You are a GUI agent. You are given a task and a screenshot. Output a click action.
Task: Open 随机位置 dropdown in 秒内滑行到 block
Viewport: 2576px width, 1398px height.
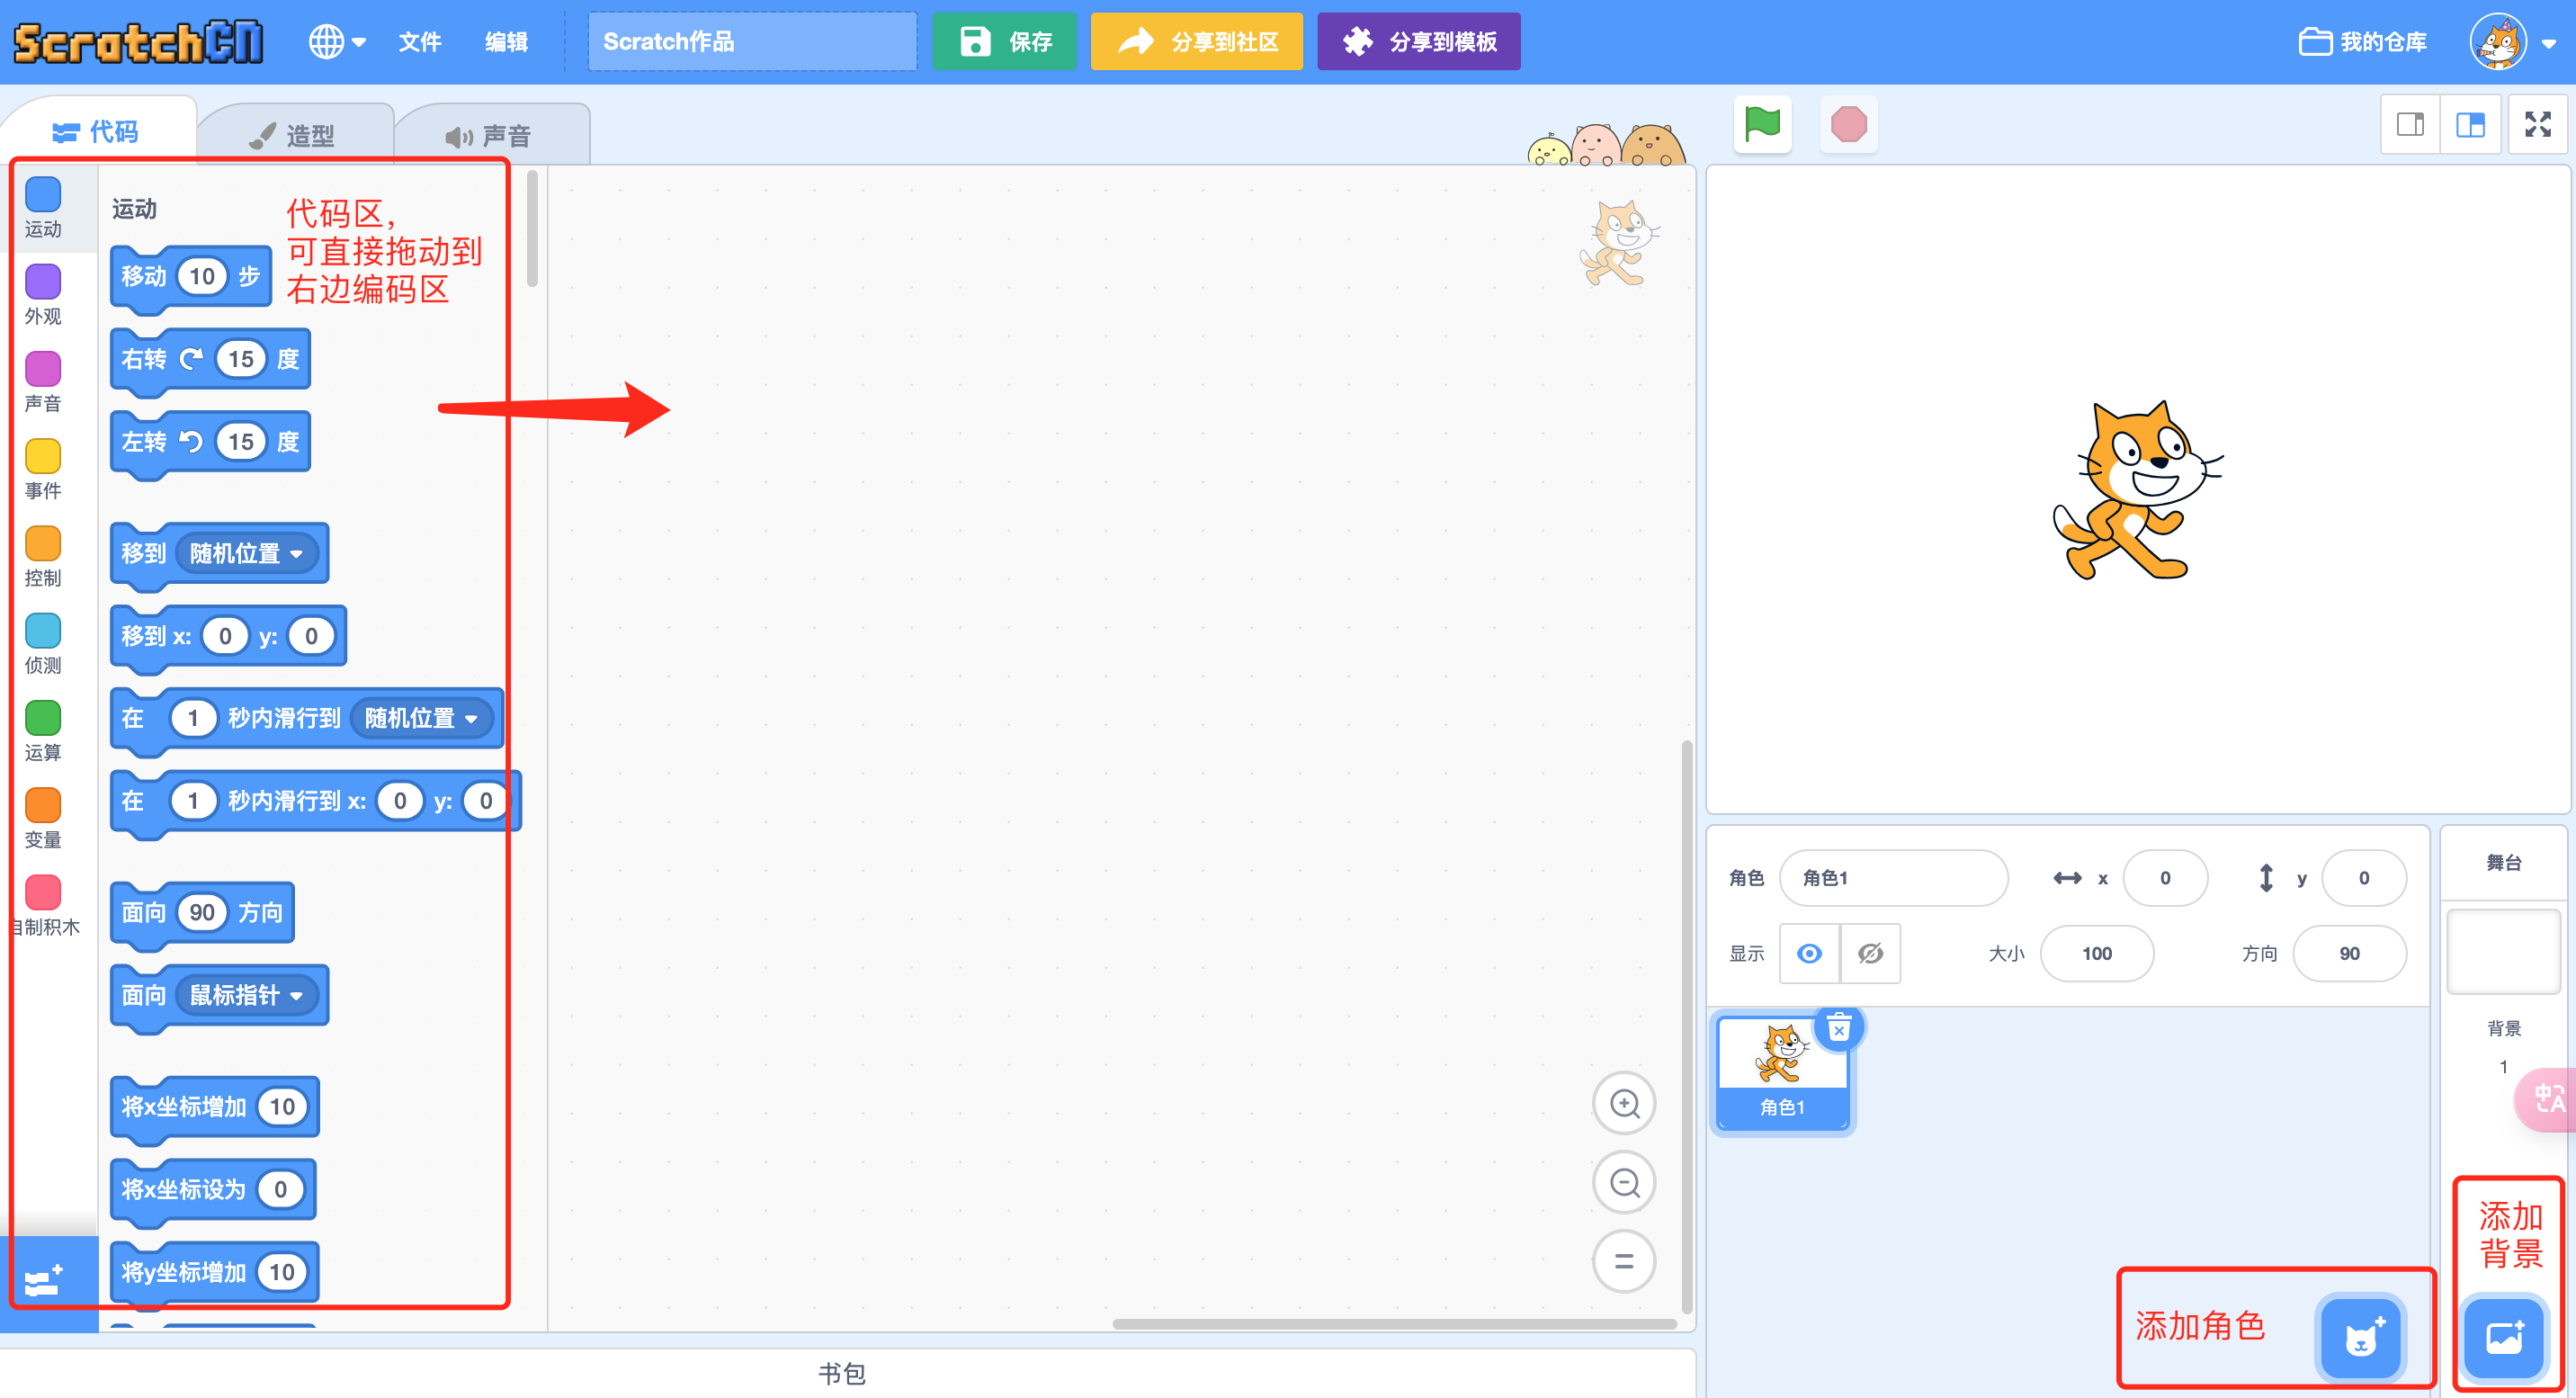point(421,718)
